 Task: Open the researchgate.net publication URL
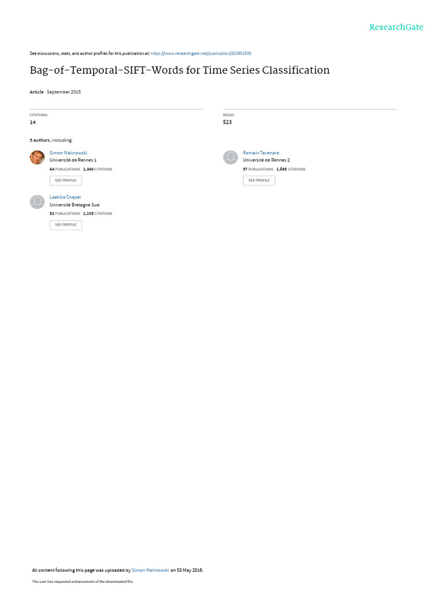click(x=200, y=53)
